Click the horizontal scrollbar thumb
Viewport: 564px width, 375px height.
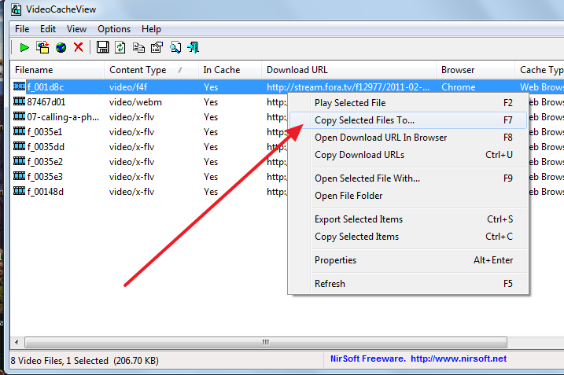pos(266,342)
